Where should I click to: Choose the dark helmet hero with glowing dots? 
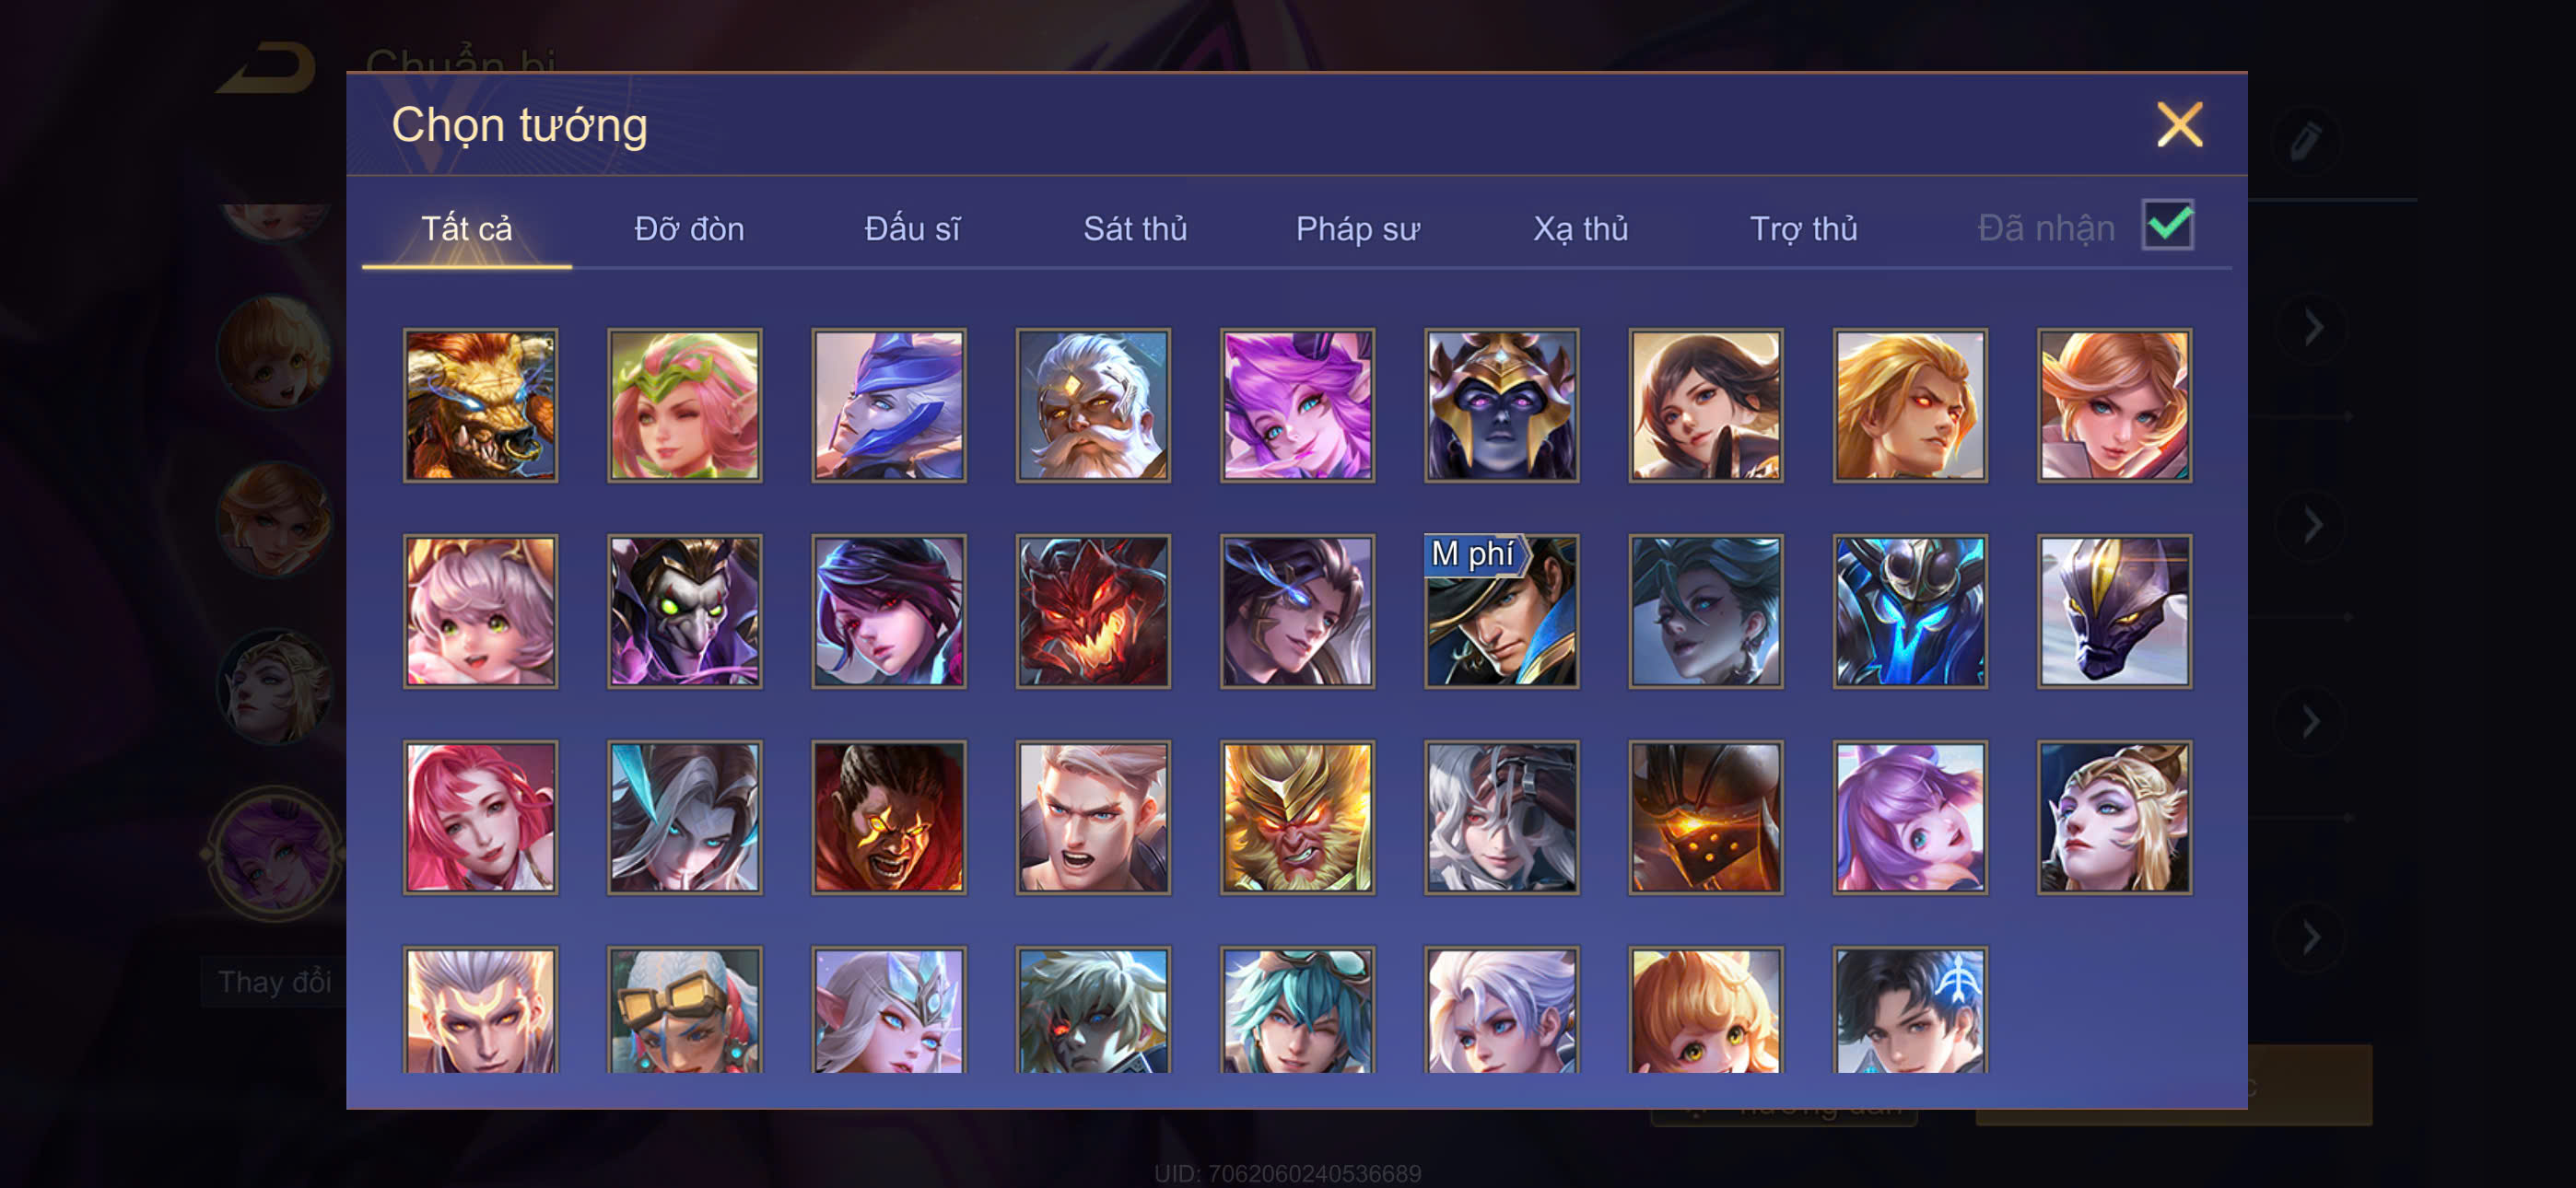click(1705, 817)
